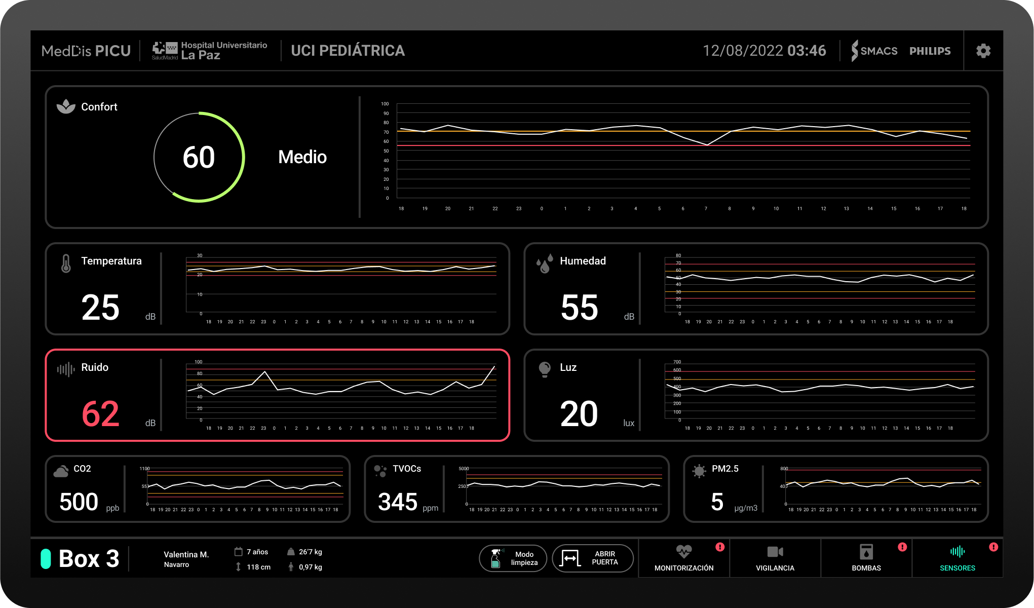1034x608 pixels.
Task: Click the Ruido sound wave icon
Action: point(66,369)
